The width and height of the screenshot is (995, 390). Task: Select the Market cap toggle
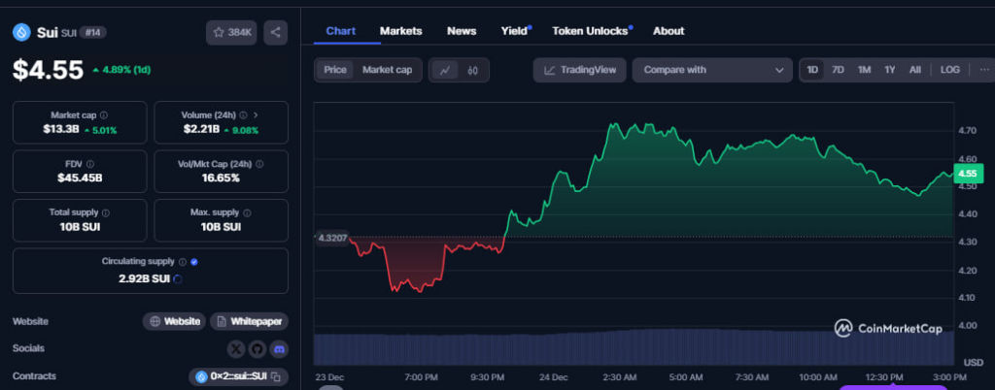pyautogui.click(x=387, y=70)
